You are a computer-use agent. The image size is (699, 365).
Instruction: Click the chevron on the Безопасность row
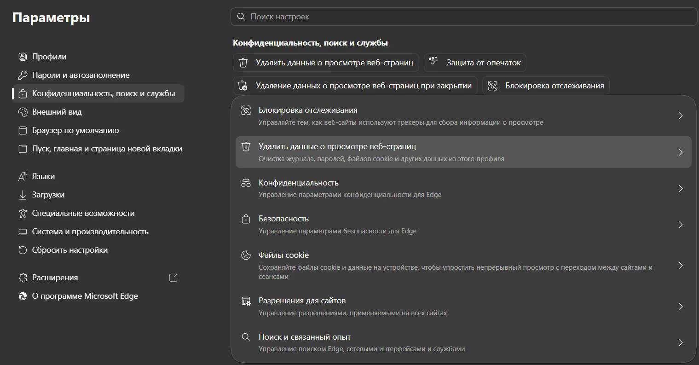[681, 225]
